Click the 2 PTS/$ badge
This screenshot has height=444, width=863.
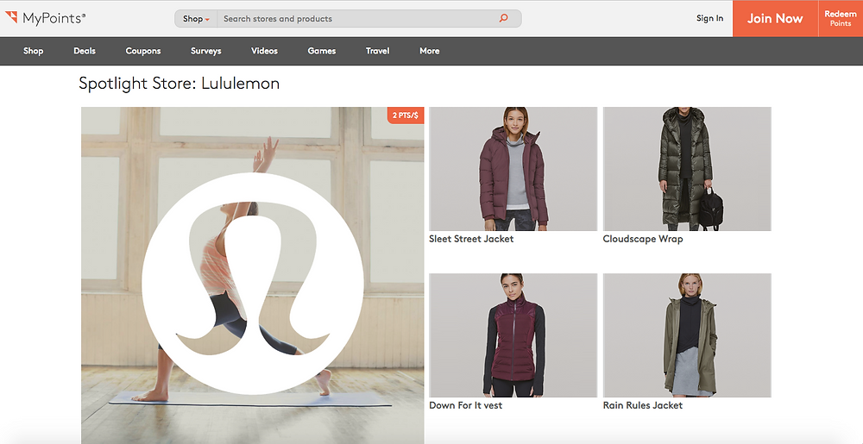[x=405, y=116]
